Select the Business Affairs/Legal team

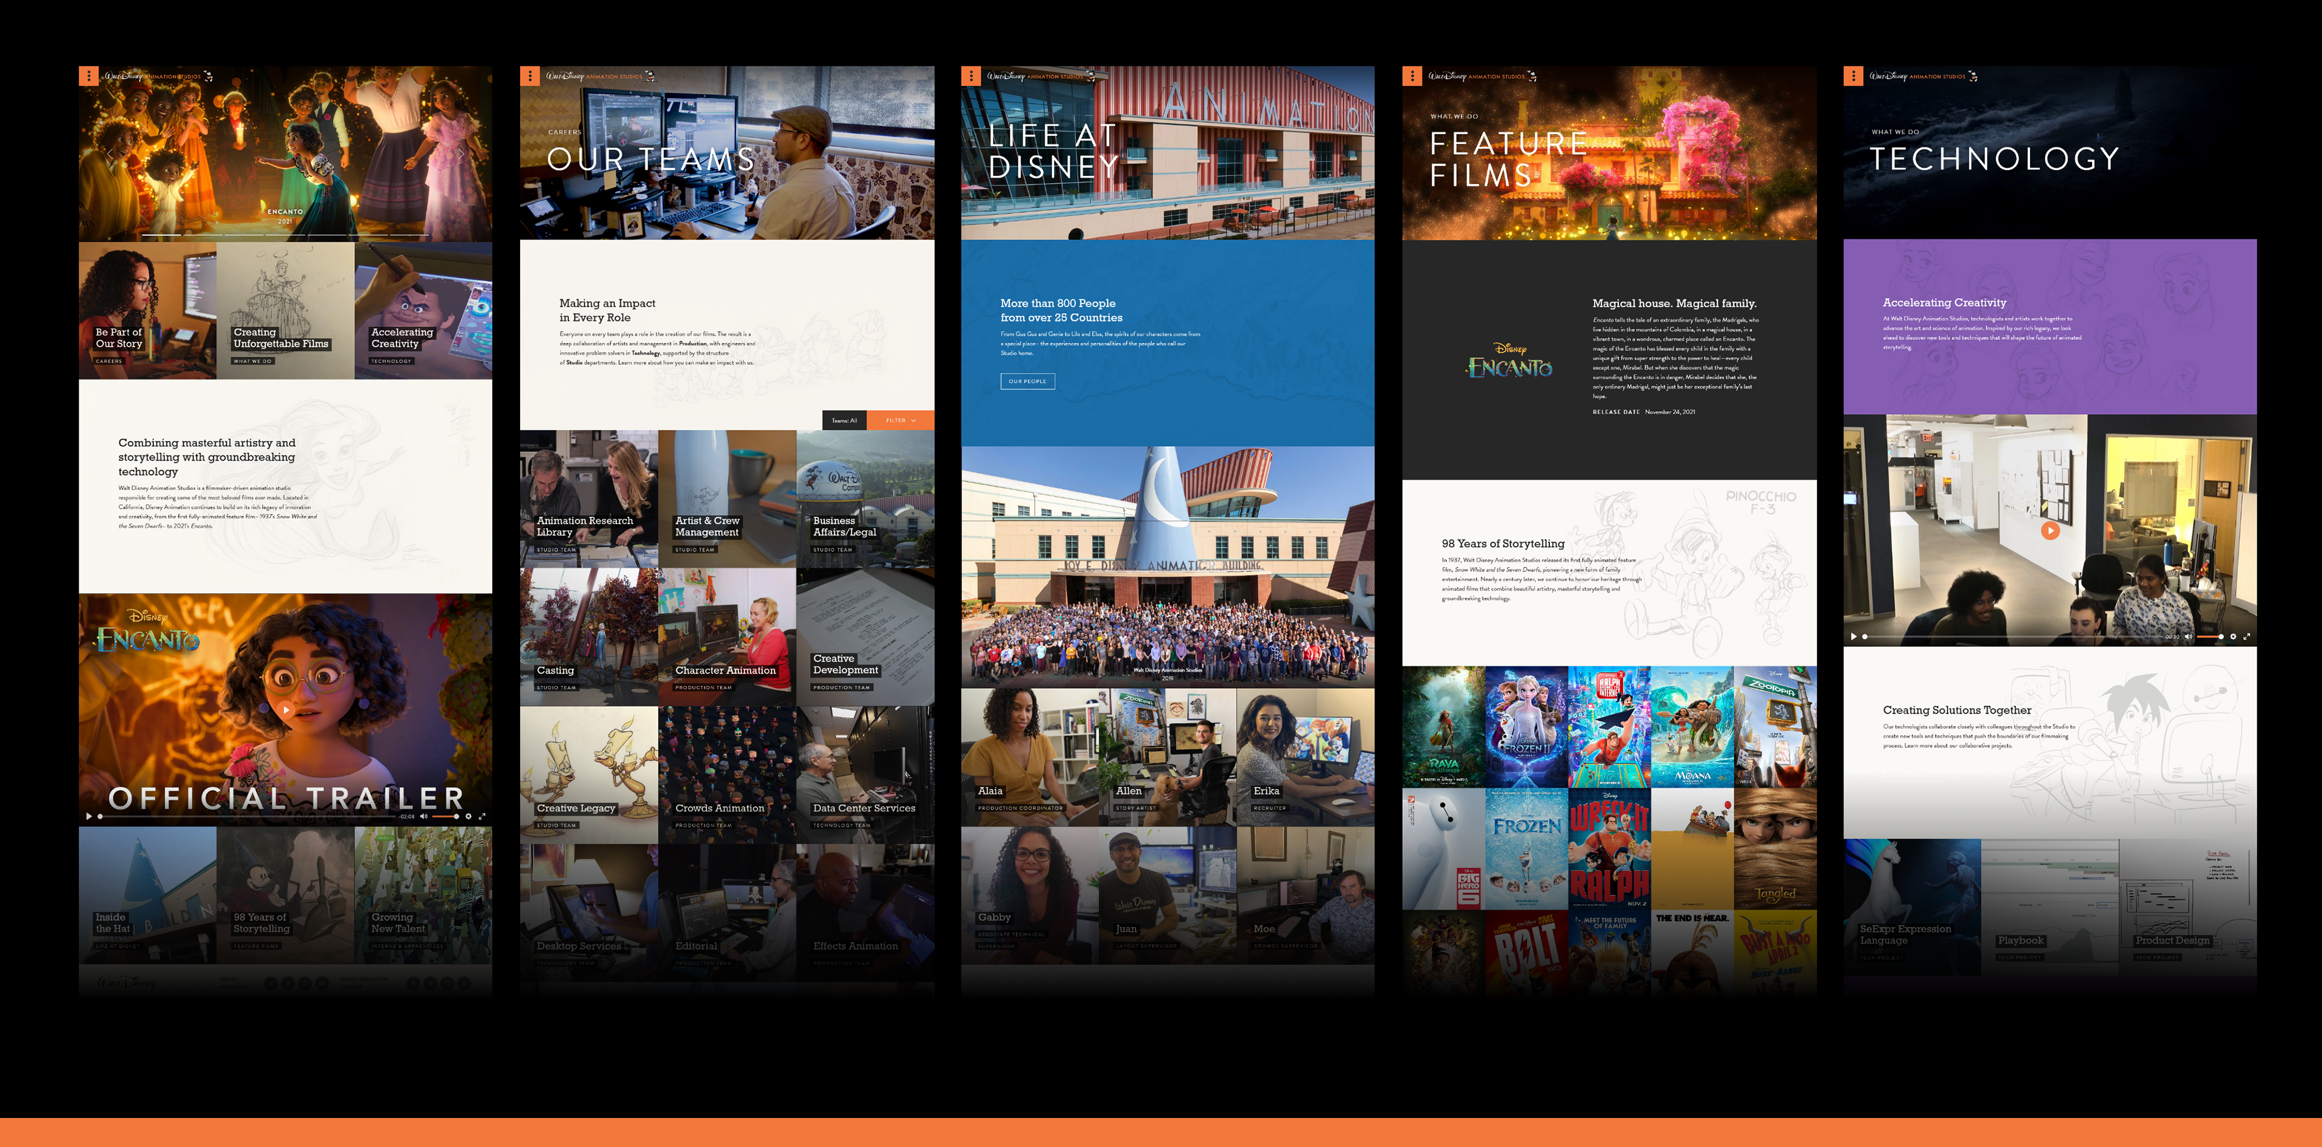click(x=865, y=499)
